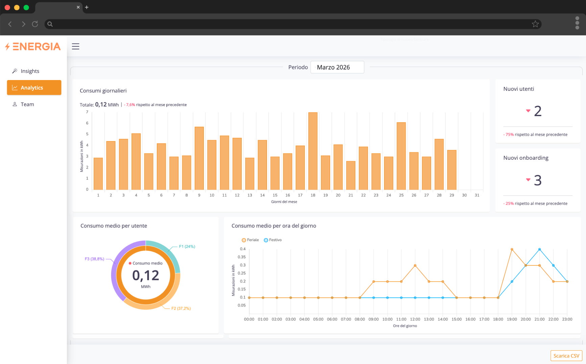586x364 pixels.
Task: Click the day 18 consumption bar
Action: tap(313, 151)
